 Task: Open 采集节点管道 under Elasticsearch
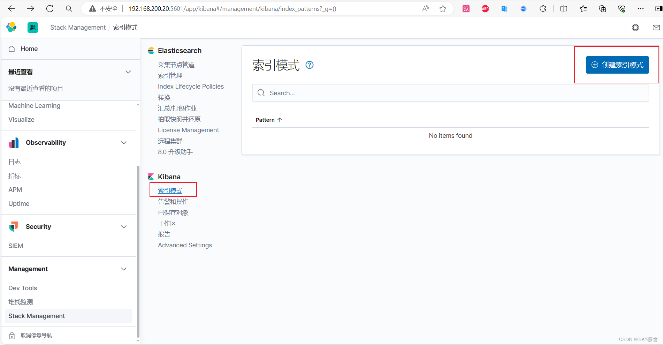coord(176,65)
